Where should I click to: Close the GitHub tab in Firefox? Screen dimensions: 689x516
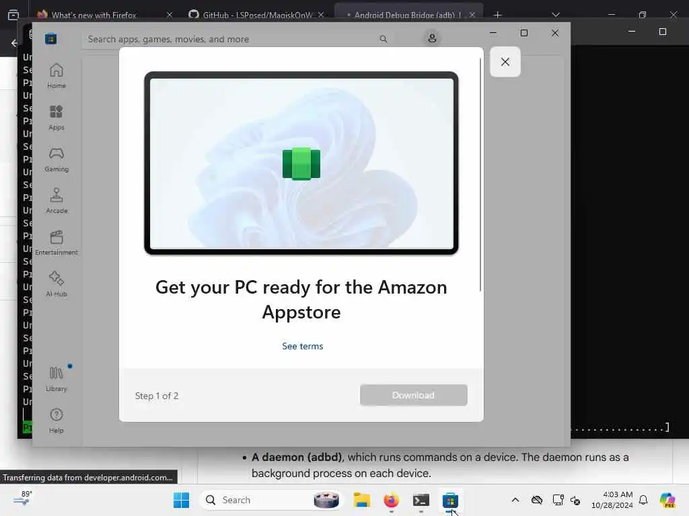(x=321, y=15)
